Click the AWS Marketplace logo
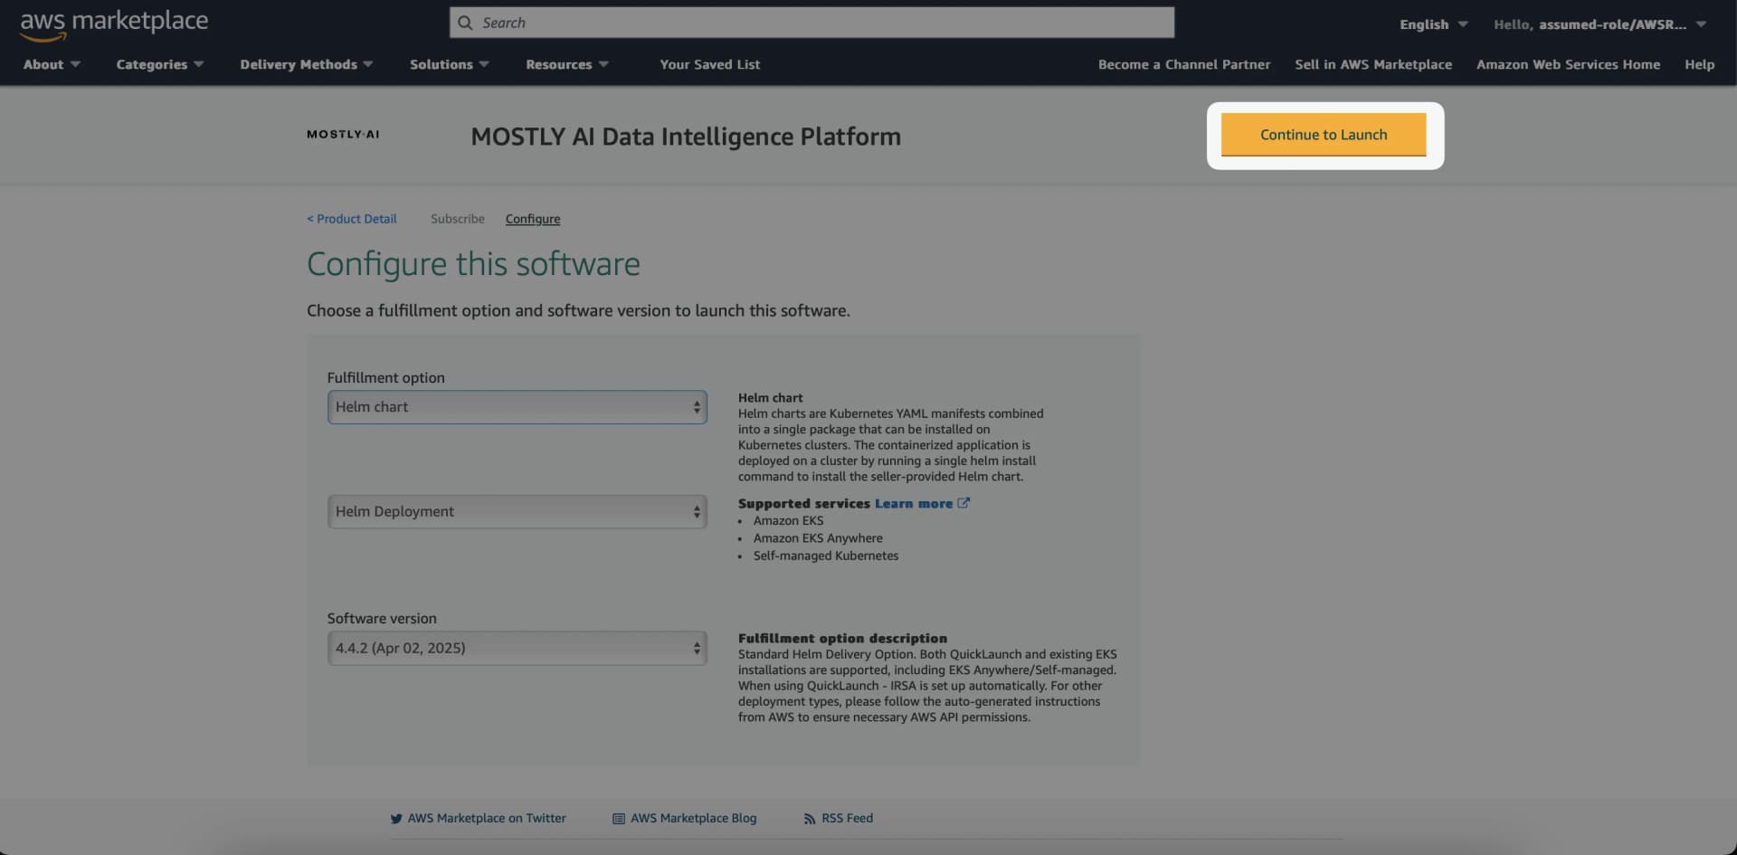The height and width of the screenshot is (855, 1737). coord(114,24)
